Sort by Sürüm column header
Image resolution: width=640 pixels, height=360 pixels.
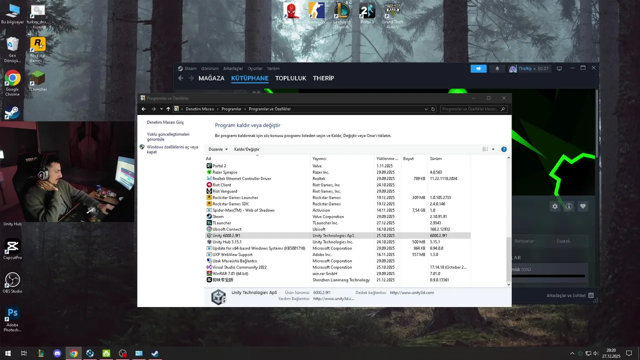point(449,158)
